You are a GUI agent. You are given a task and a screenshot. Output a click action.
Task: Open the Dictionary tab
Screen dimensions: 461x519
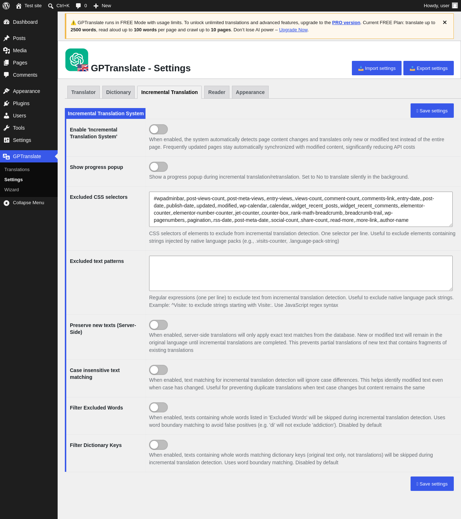point(118,92)
